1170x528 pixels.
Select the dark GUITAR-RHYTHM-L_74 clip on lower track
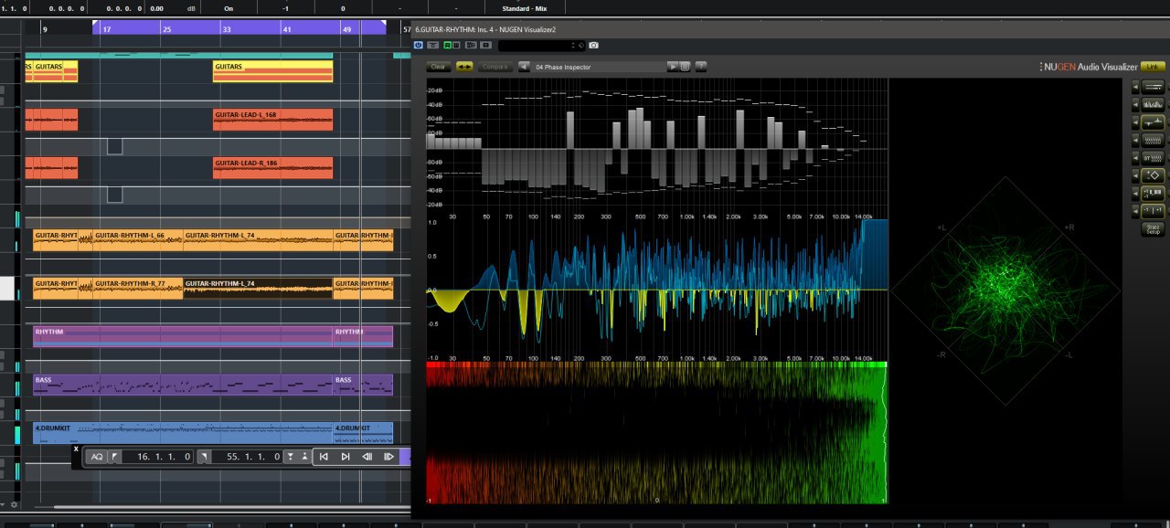(x=258, y=289)
